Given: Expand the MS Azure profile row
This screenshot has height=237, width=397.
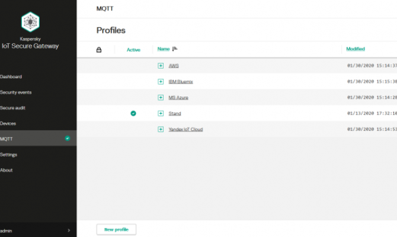Looking at the screenshot, I should (161, 98).
